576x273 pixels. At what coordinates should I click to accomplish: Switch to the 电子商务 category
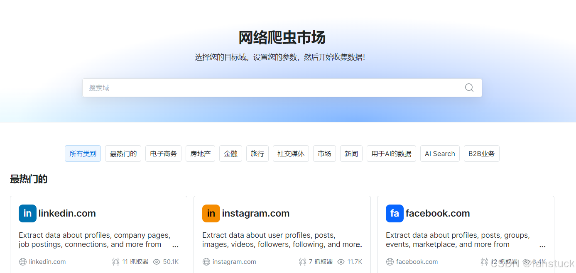point(163,154)
